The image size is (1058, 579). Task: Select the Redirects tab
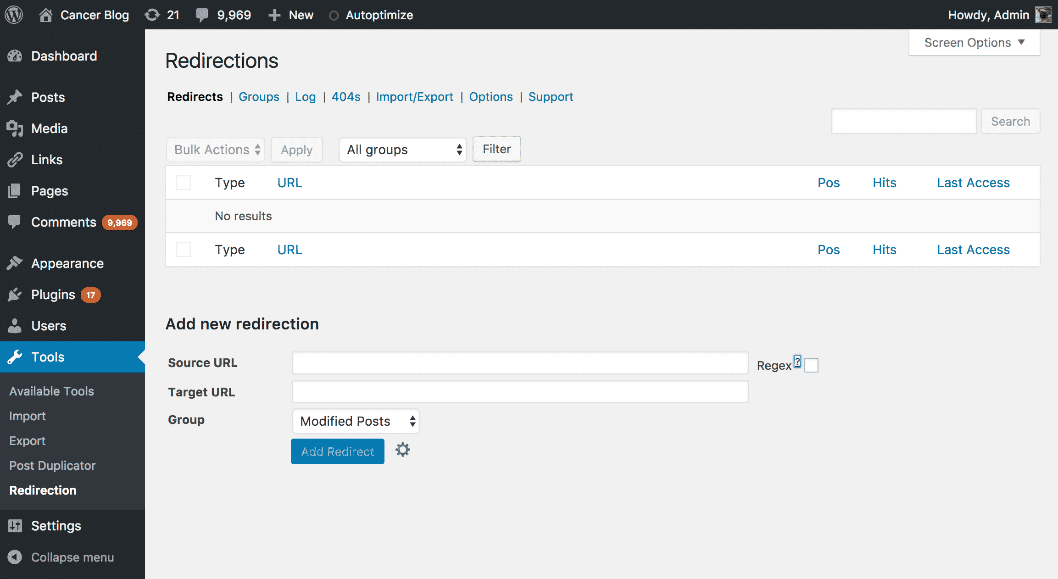[x=195, y=97]
